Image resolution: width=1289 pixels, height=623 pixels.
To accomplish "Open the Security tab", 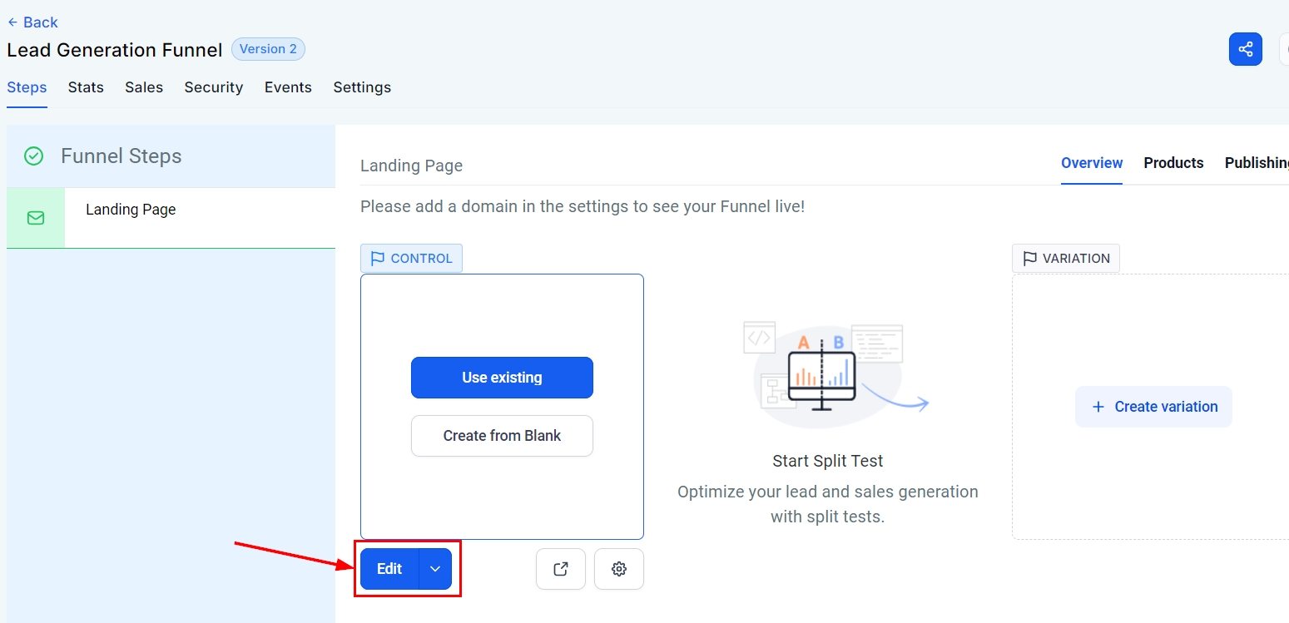I will [213, 87].
